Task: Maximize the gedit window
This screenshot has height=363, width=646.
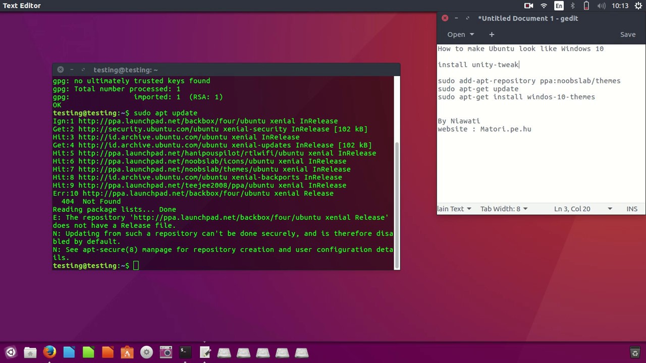Action: tap(468, 18)
